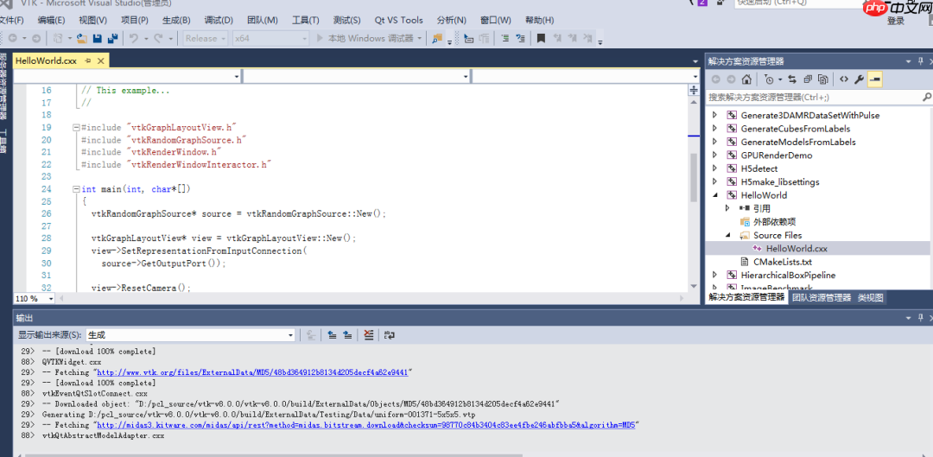Expand the GPURenderDemo project node
This screenshot has height=457, width=933.
[x=714, y=156]
